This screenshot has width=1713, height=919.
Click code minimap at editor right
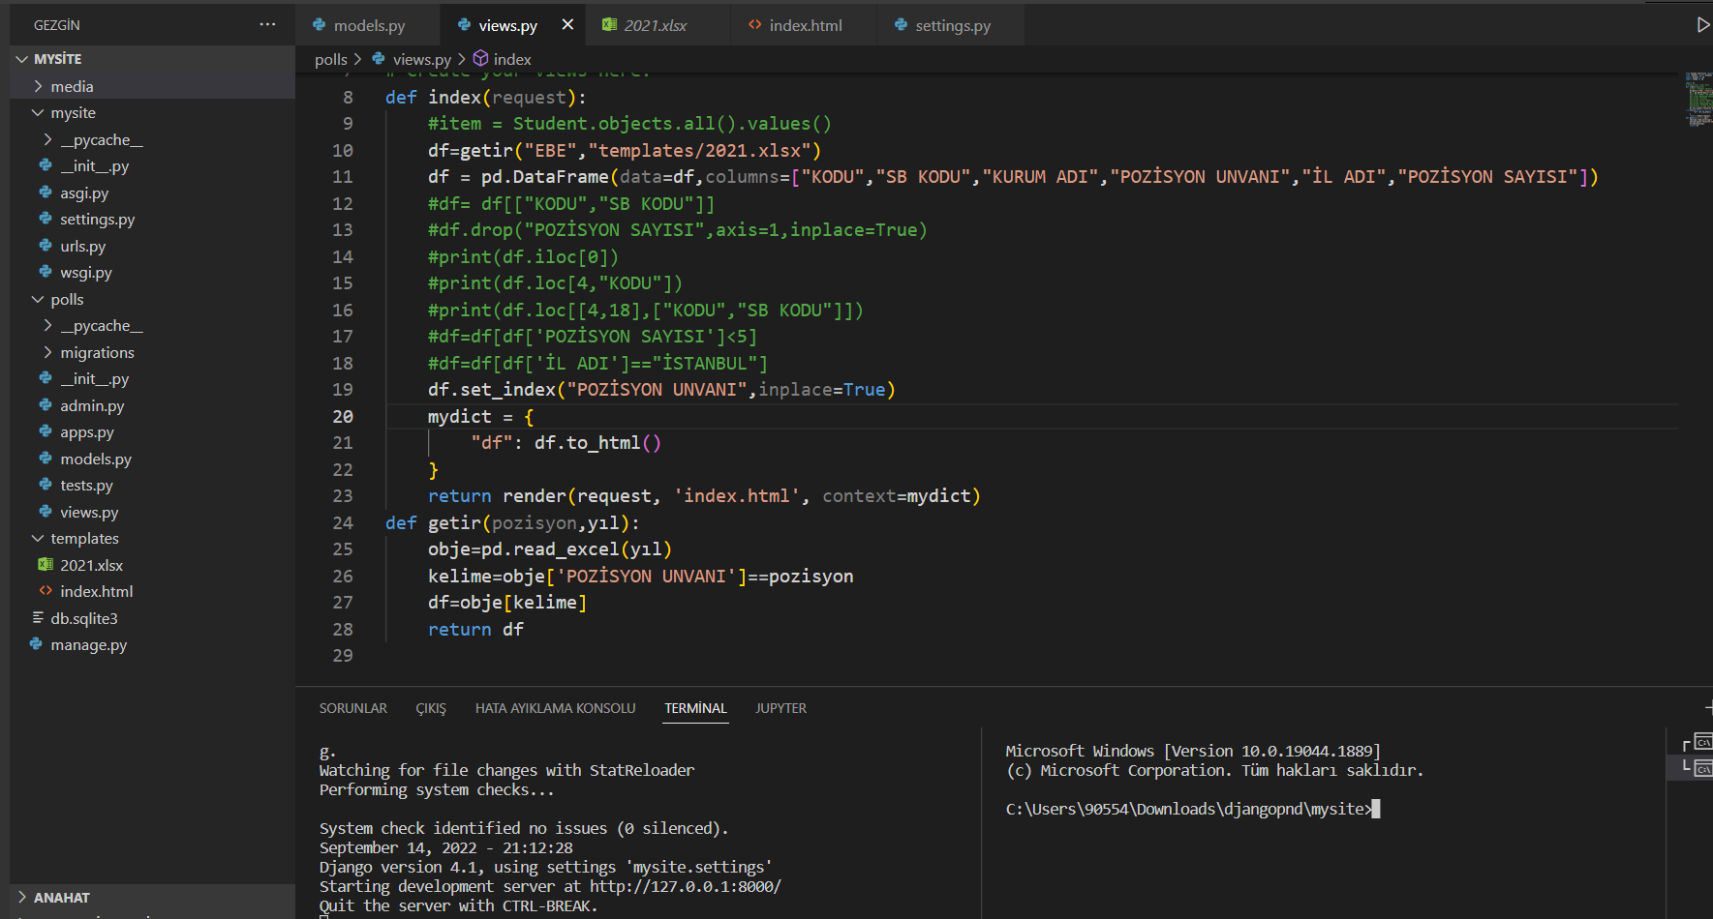pos(1698,100)
